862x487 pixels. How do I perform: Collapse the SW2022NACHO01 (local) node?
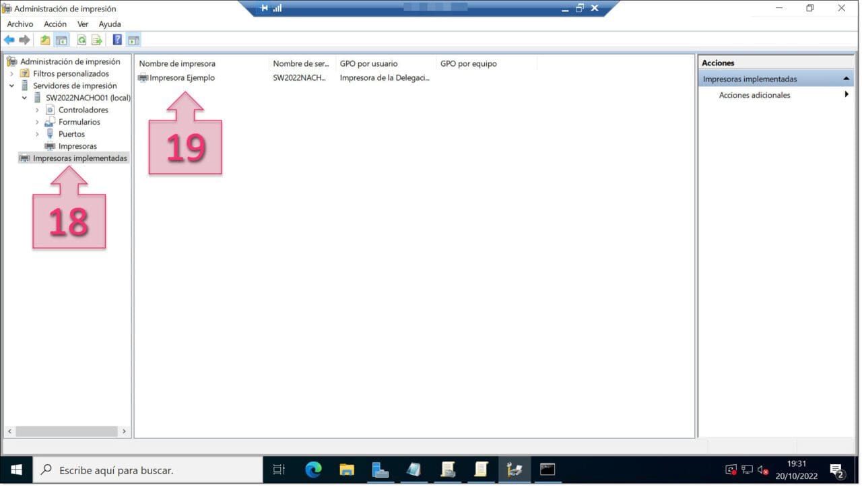tap(24, 98)
